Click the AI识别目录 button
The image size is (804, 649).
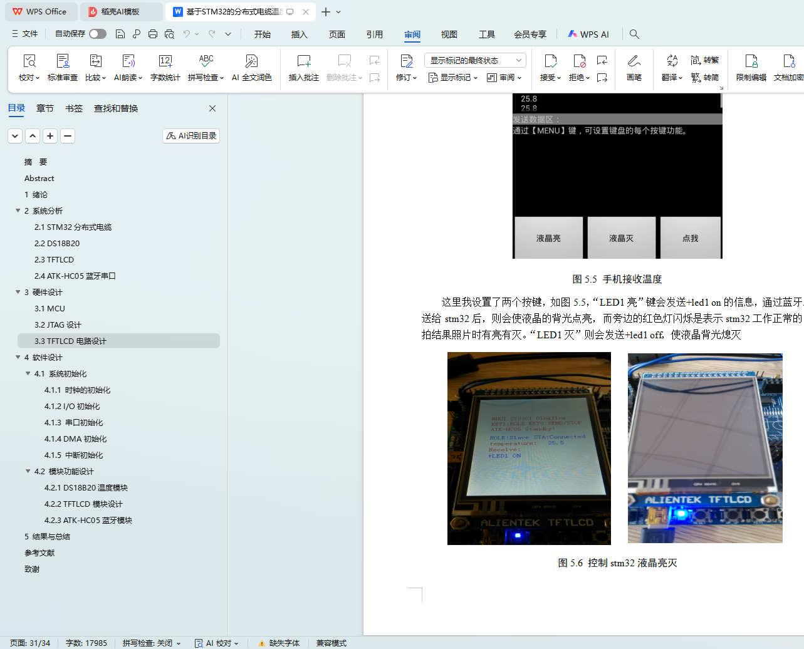point(191,136)
